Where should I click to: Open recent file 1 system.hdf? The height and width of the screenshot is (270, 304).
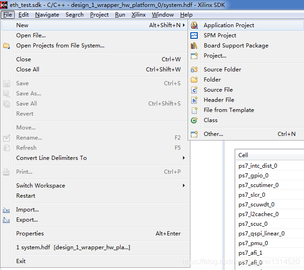(x=95, y=247)
